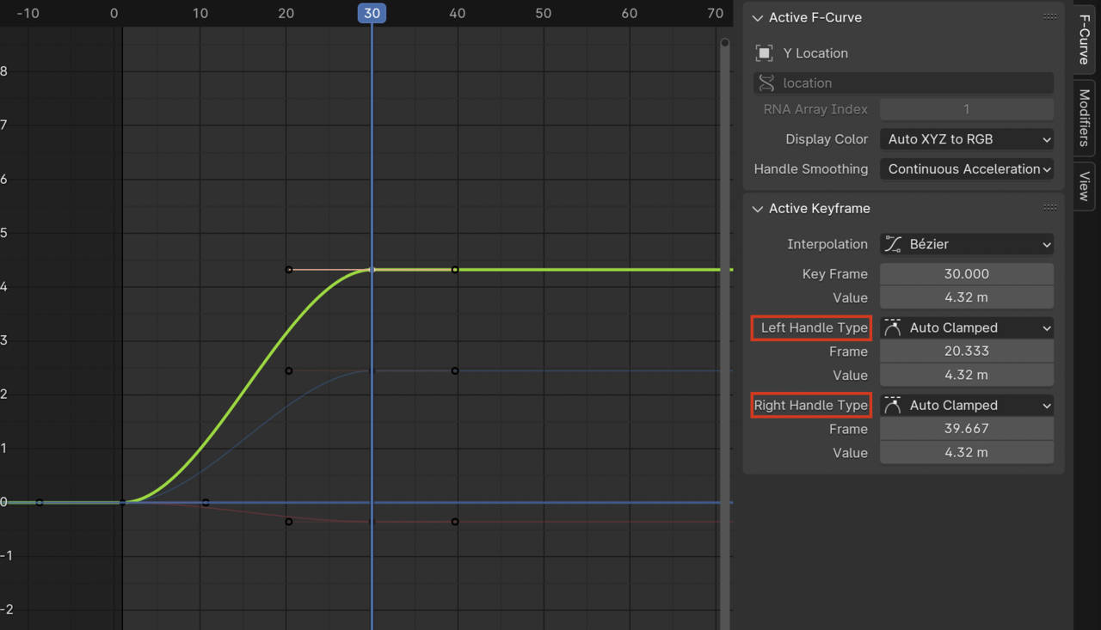
Task: Select the left handle of the green curve keyframe
Action: click(x=289, y=270)
